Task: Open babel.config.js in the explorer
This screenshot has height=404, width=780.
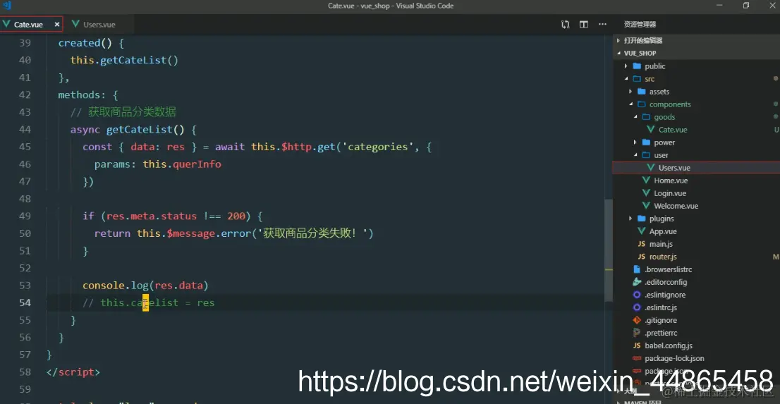Action: (x=669, y=345)
